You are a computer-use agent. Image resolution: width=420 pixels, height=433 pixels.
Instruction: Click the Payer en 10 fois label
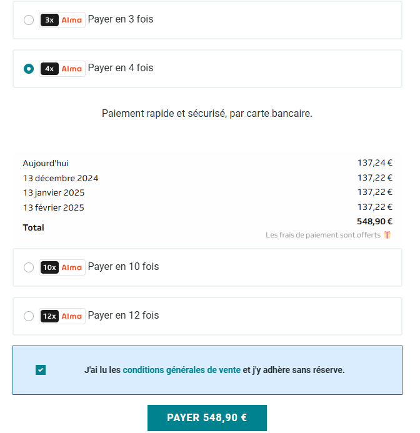123,266
